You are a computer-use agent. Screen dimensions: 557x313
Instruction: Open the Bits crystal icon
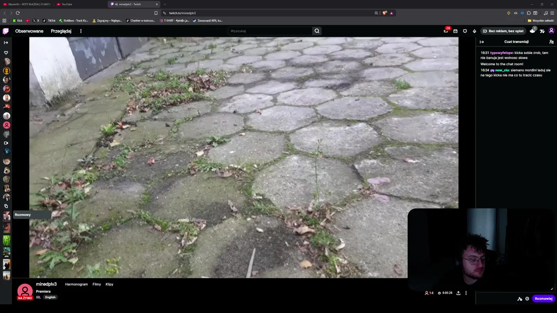click(474, 31)
